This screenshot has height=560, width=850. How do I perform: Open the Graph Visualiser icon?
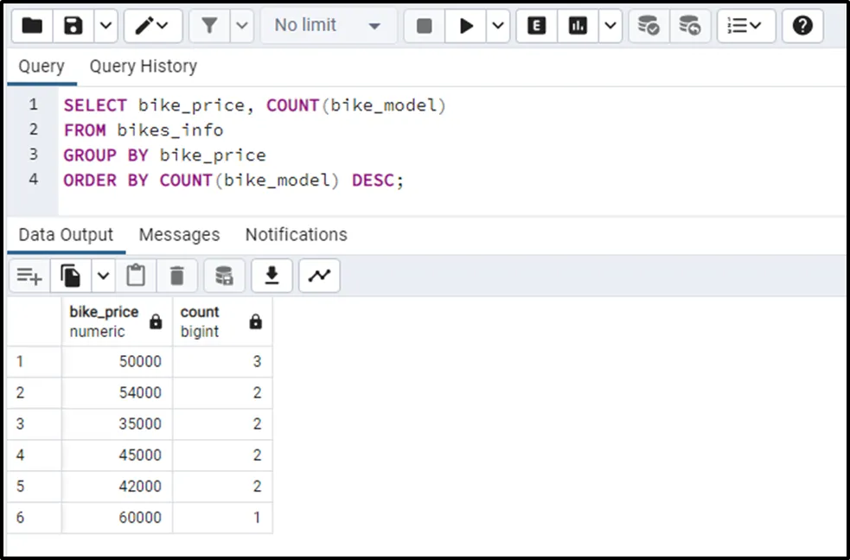[320, 276]
